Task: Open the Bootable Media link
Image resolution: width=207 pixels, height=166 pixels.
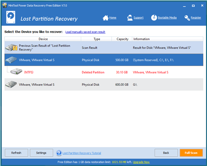Action: 167,18
